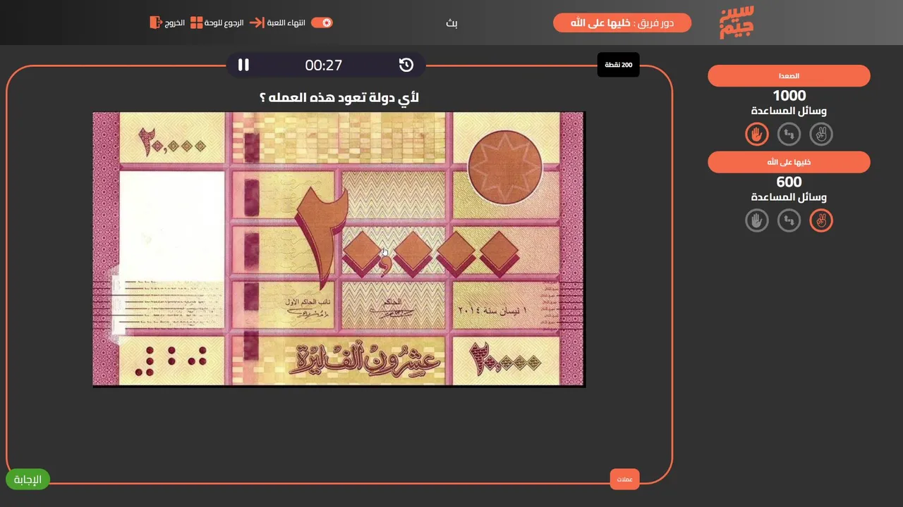The width and height of the screenshot is (903, 507).
Task: Use the hand helper for team الصعدا
Action: click(x=757, y=134)
